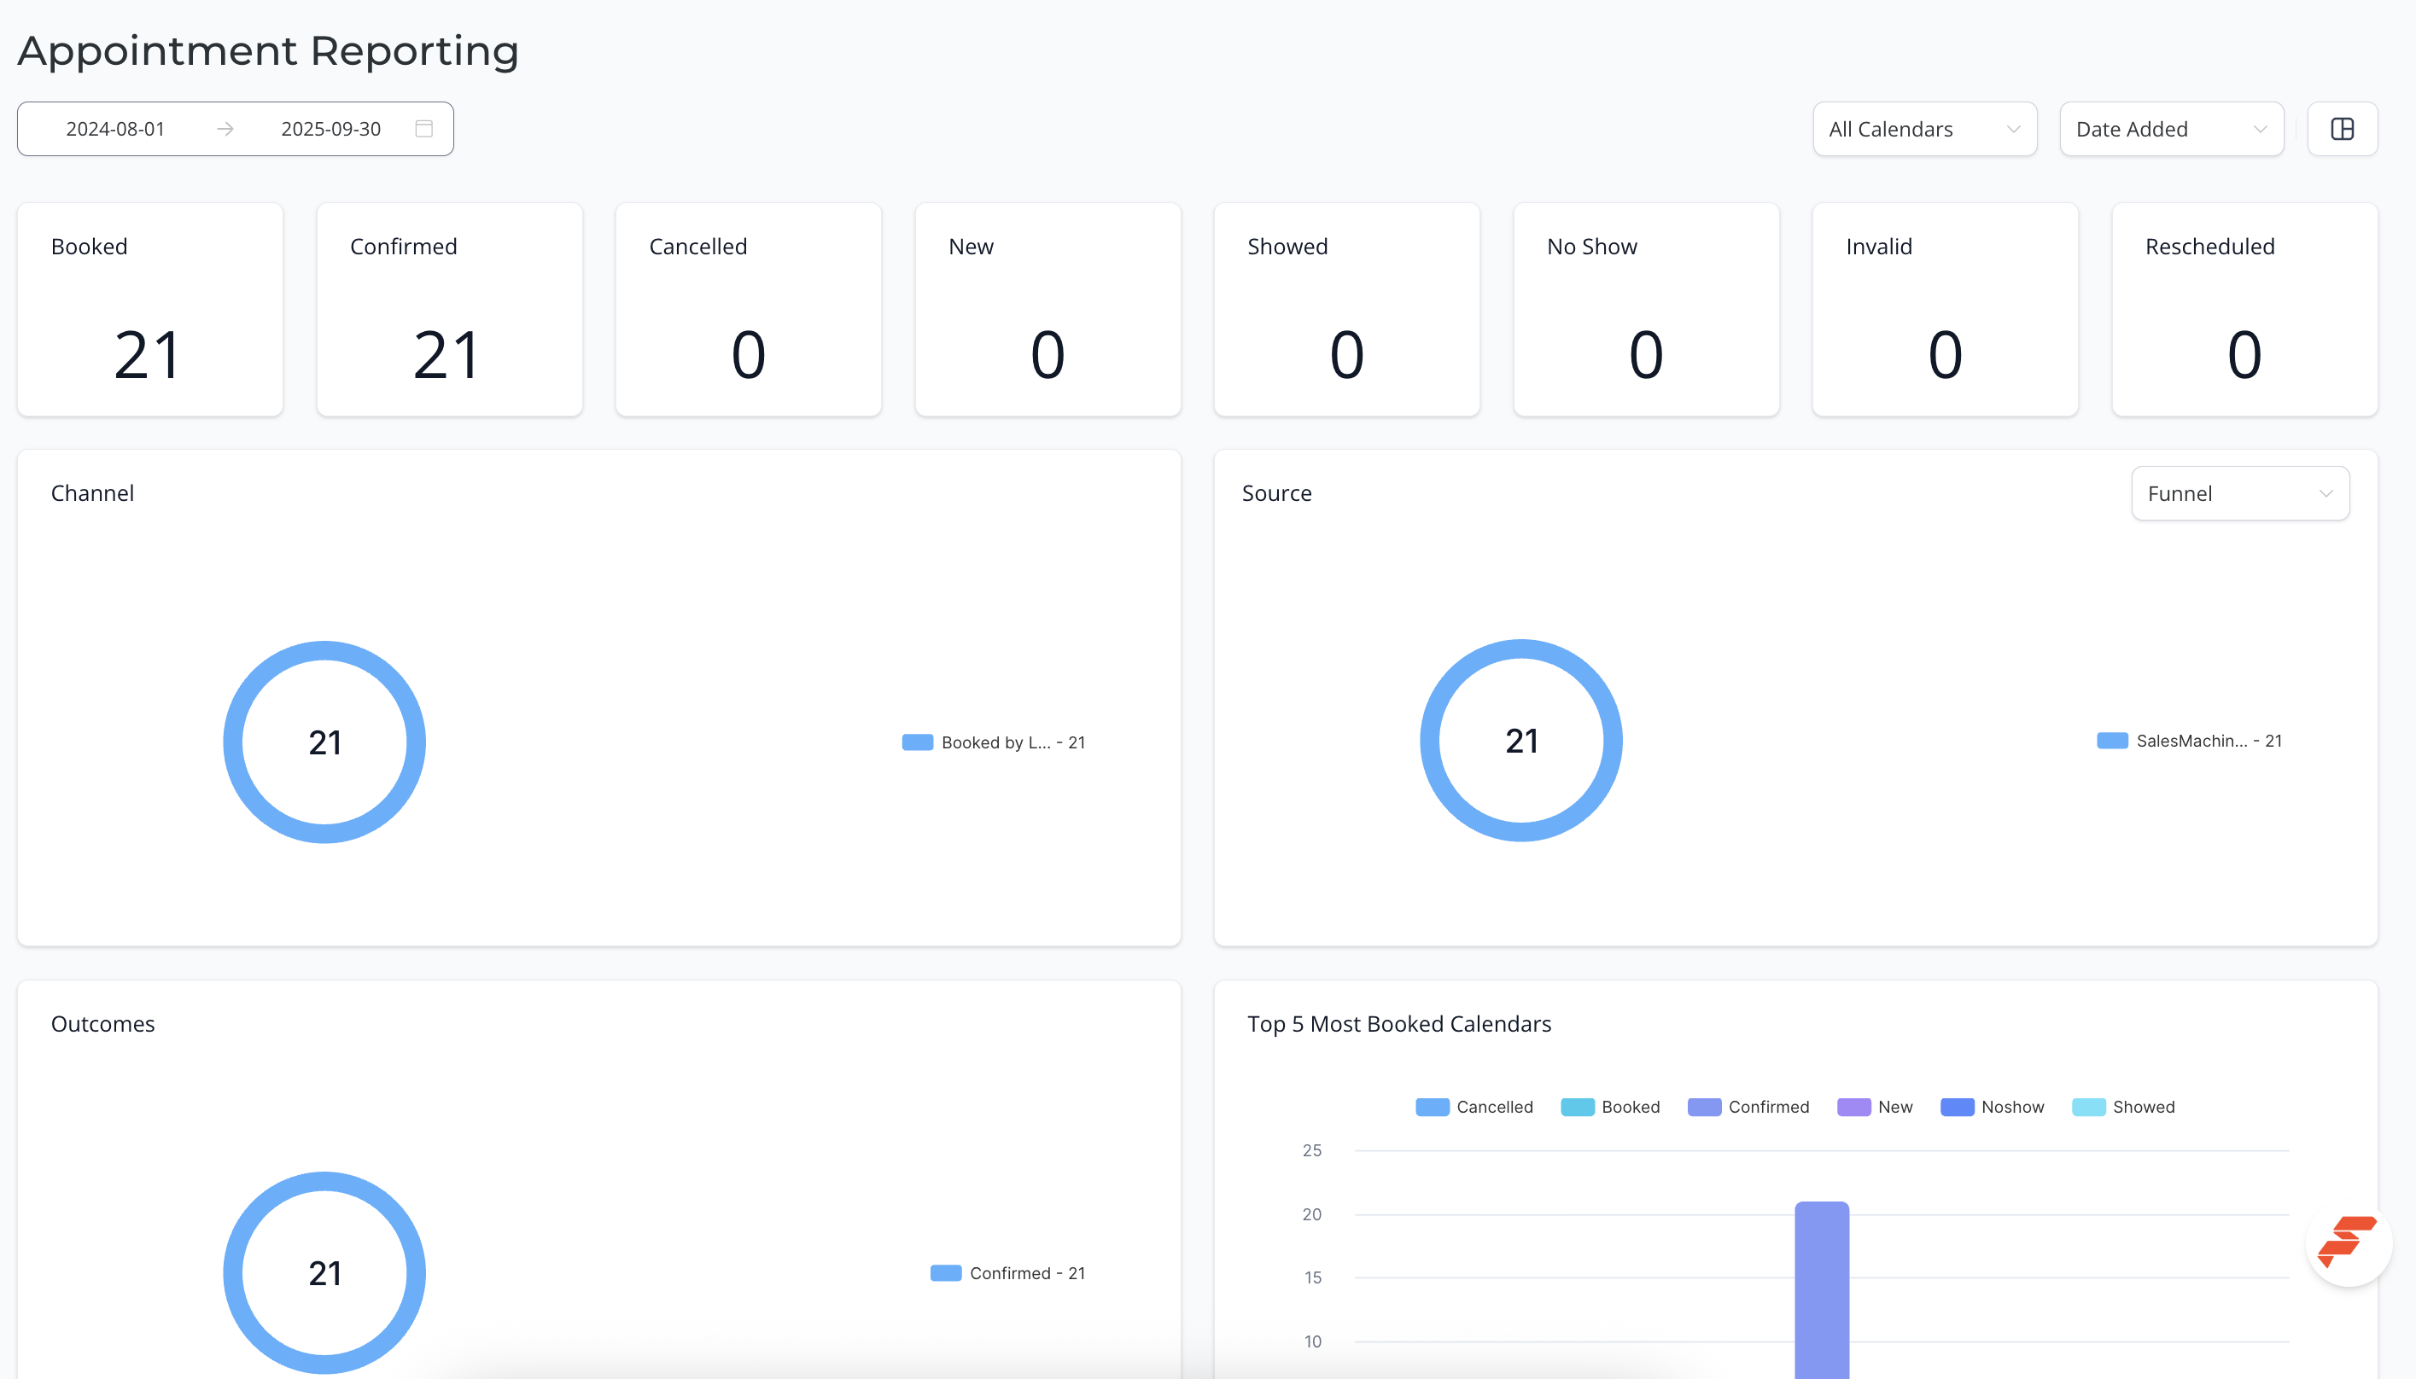Image resolution: width=2416 pixels, height=1379 pixels.
Task: Toggle Noshow series in chart legend
Action: (1992, 1106)
